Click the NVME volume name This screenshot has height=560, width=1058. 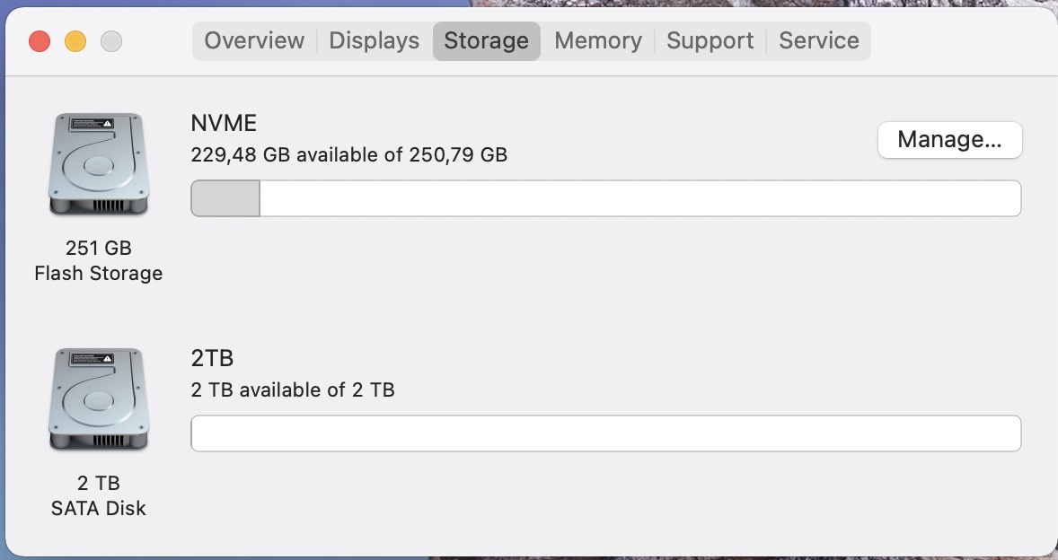click(x=224, y=123)
